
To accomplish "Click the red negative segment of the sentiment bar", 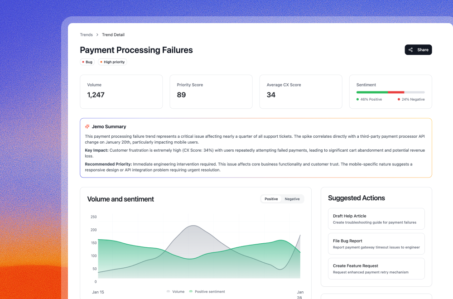I will (396, 92).
